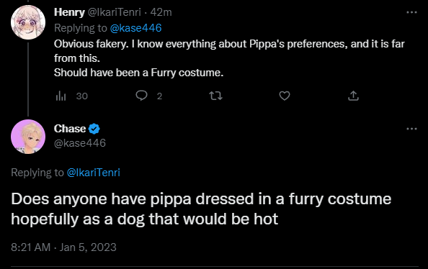Open Chase's display name profile link

(70, 129)
